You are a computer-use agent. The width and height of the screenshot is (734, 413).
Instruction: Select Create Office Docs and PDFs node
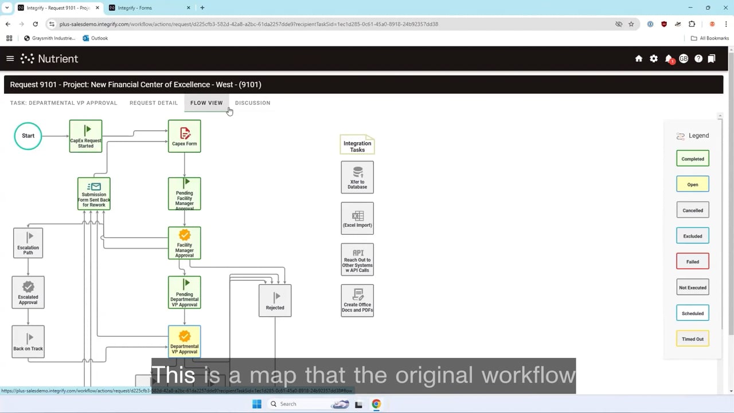click(357, 301)
